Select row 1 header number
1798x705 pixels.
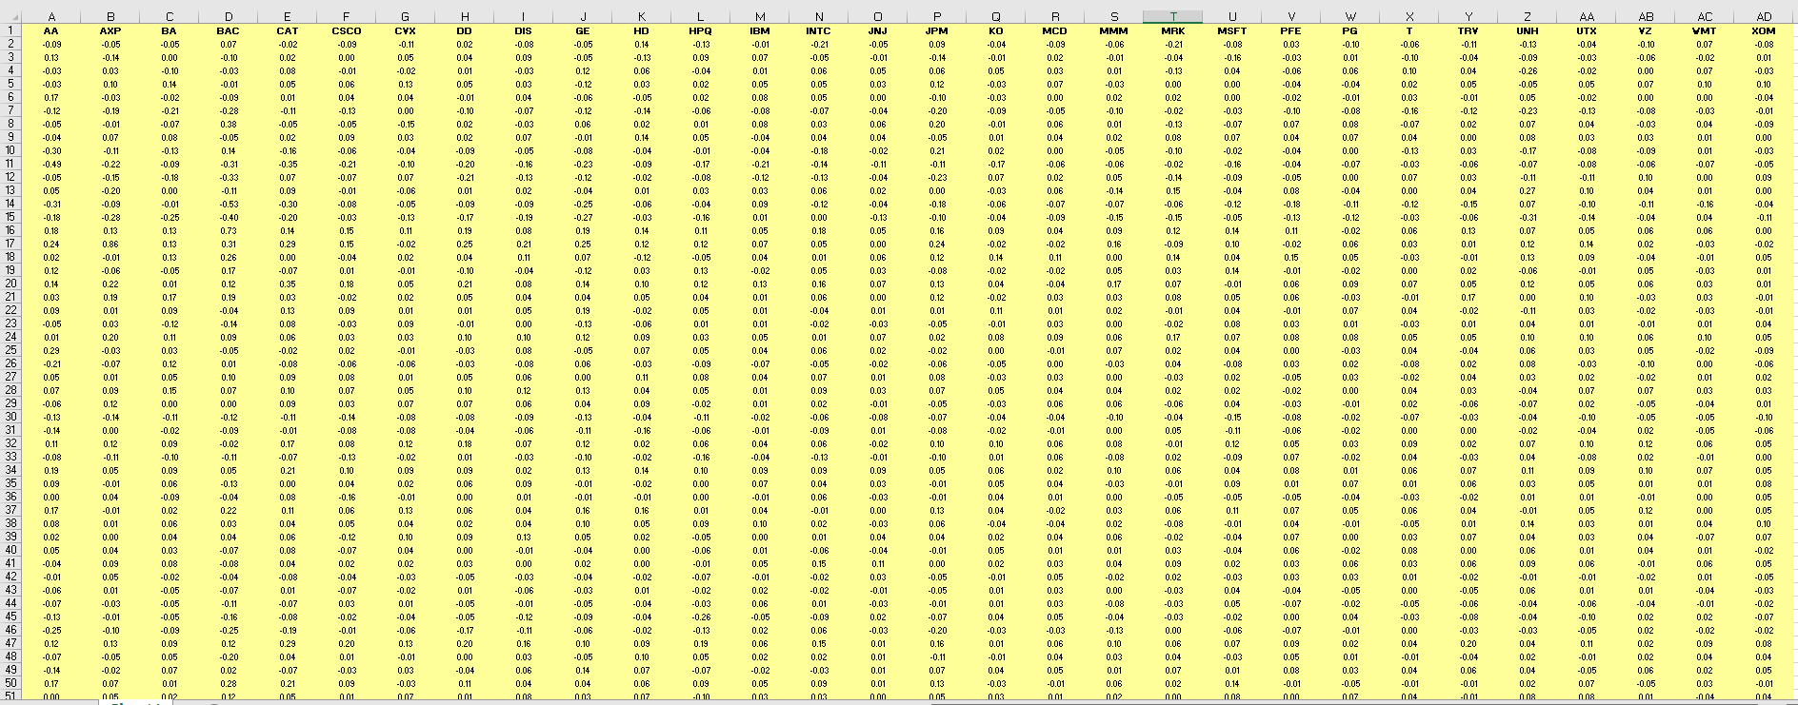click(x=10, y=30)
